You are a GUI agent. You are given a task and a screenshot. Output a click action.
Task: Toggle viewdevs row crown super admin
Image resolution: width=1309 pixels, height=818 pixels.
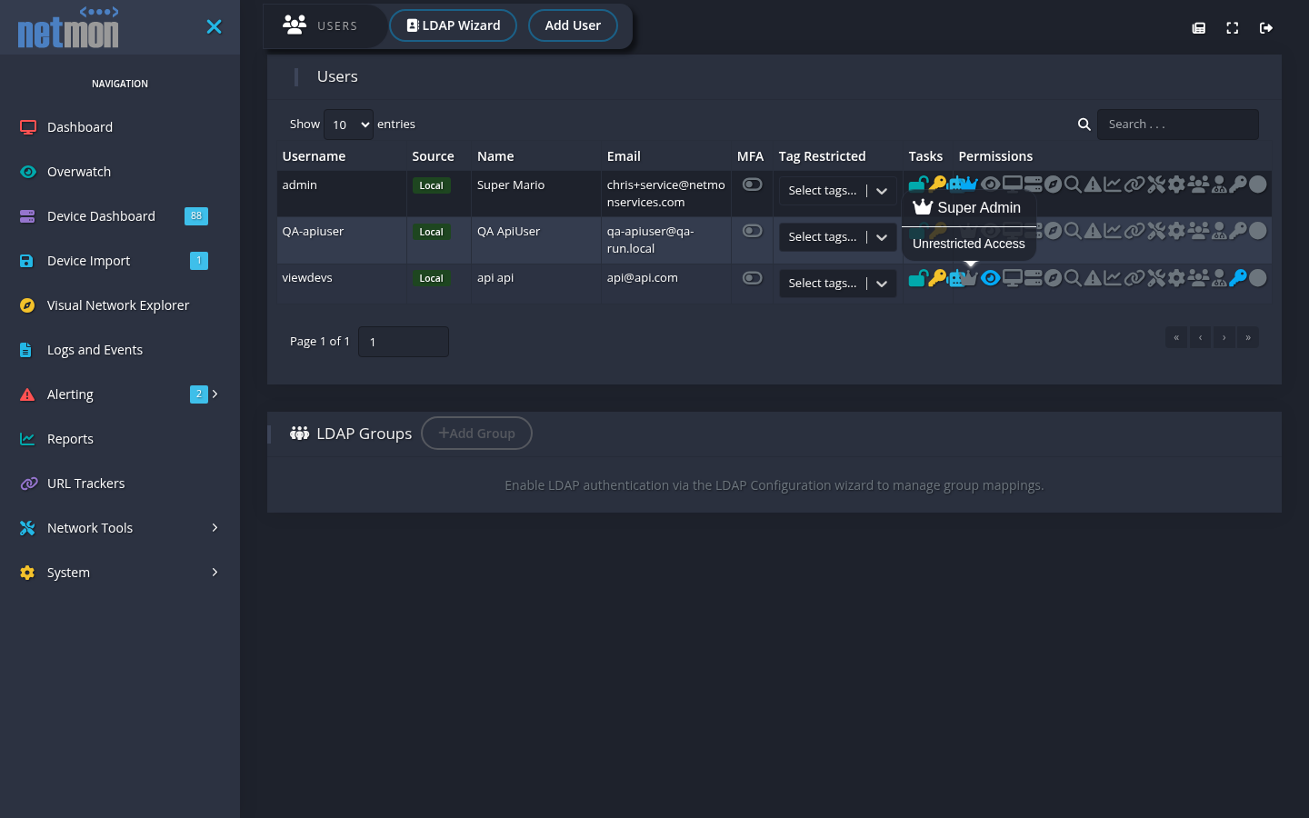click(x=969, y=278)
